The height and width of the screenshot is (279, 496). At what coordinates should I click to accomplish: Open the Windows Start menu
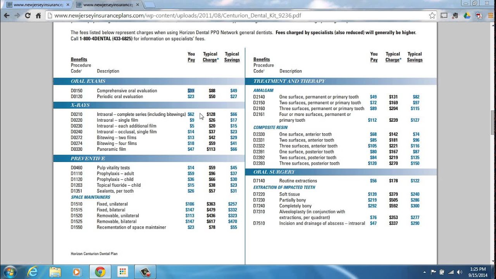point(9,271)
